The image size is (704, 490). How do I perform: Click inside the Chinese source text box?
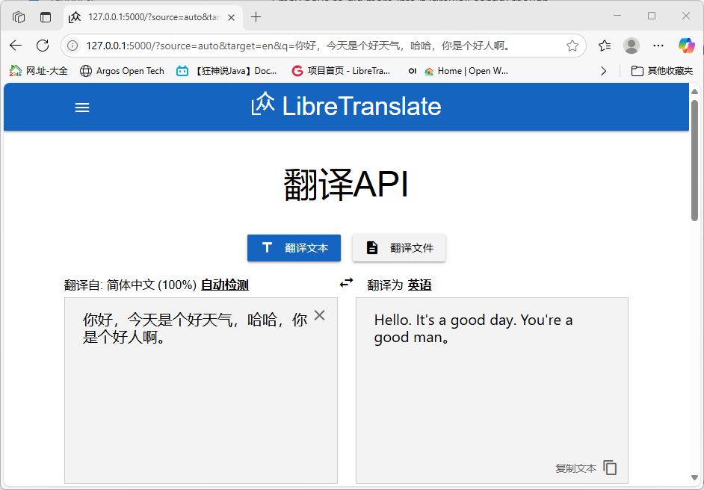click(201, 391)
